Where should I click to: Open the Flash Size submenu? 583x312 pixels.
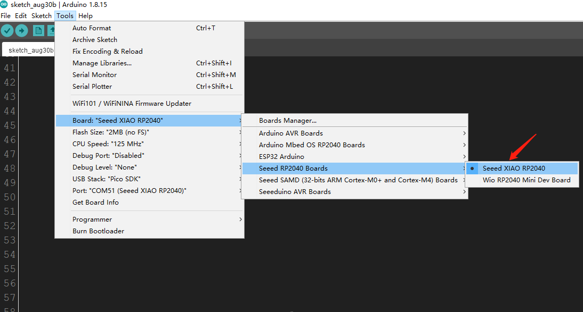coord(149,132)
